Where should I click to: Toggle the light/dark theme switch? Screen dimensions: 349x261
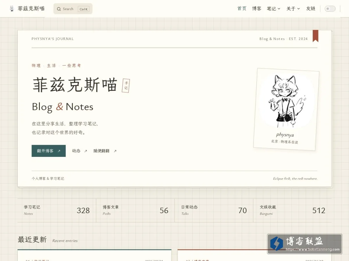330,9
